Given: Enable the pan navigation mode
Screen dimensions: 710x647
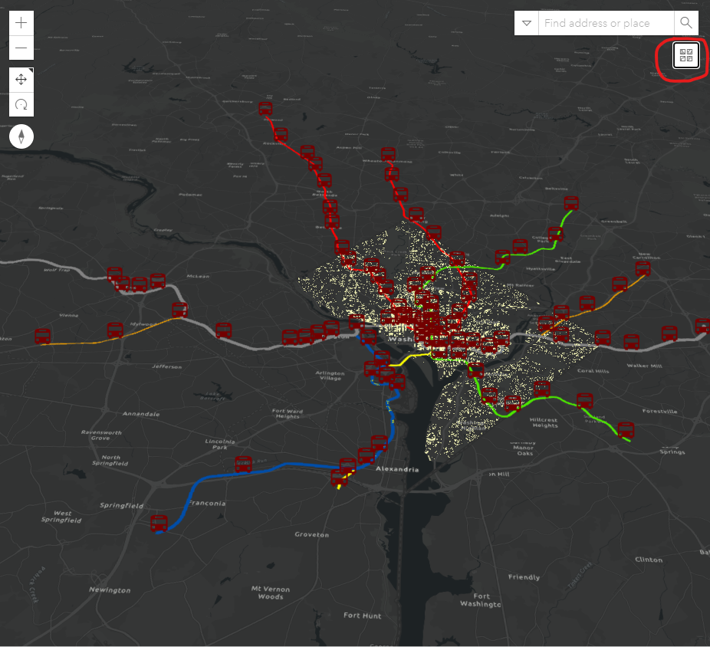Looking at the screenshot, I should pyautogui.click(x=21, y=80).
